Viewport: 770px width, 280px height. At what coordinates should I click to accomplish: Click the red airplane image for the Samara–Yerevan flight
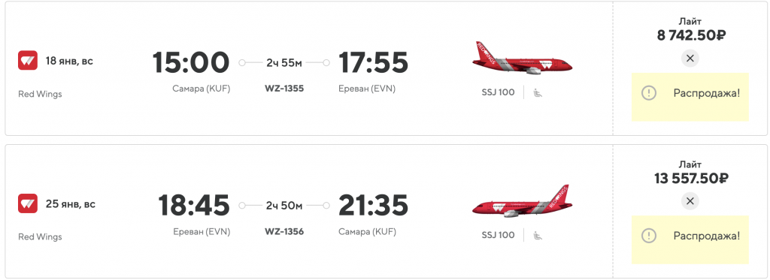[x=522, y=59]
